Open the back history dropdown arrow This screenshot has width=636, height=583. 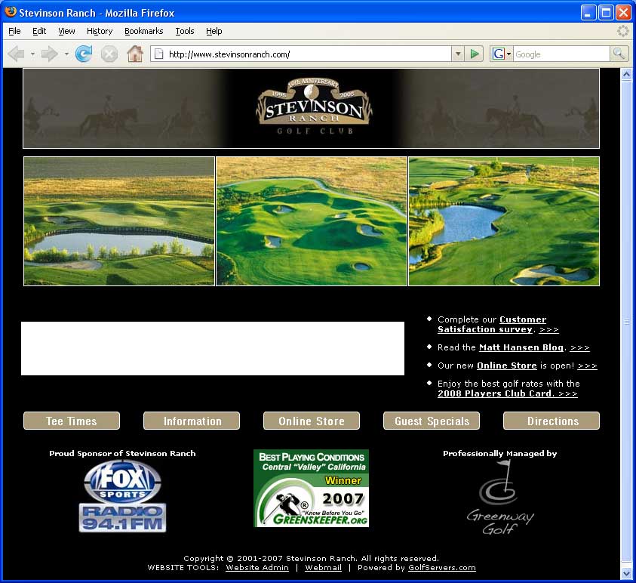point(32,54)
